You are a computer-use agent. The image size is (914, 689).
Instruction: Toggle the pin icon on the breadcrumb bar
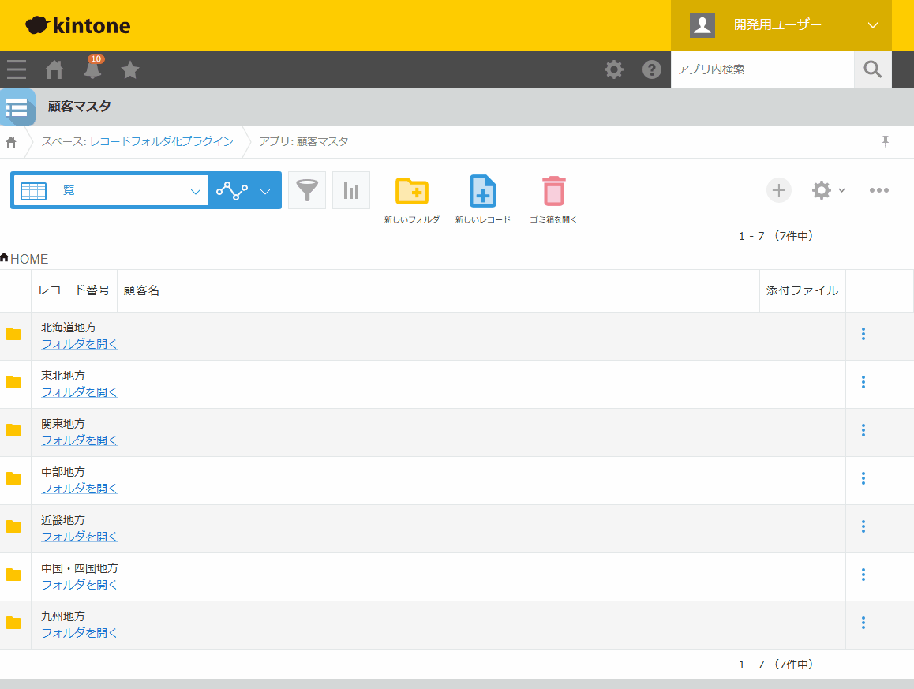point(886,141)
